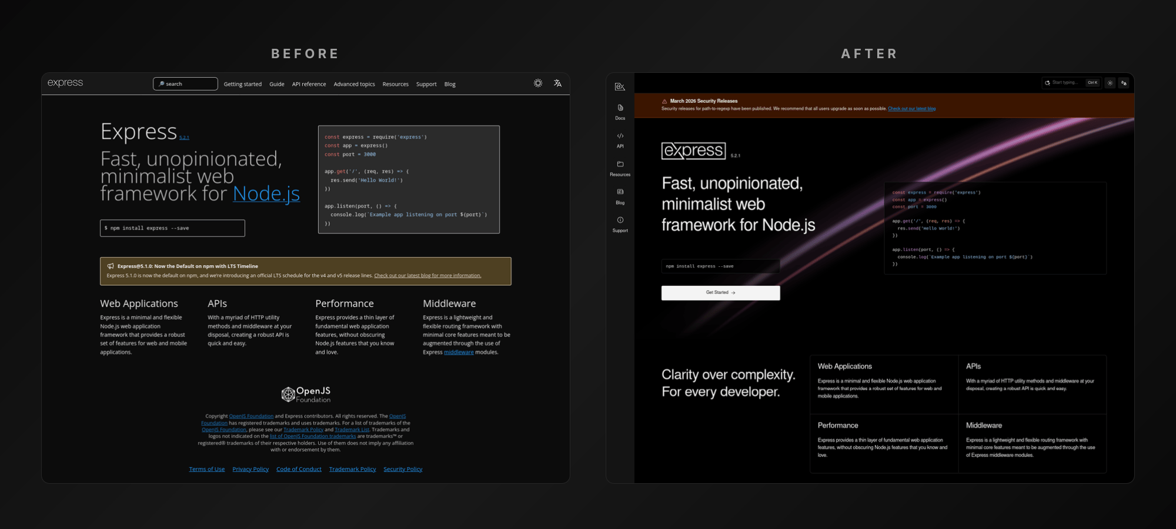
Task: Open the Code of Conduct footer link
Action: click(x=299, y=469)
